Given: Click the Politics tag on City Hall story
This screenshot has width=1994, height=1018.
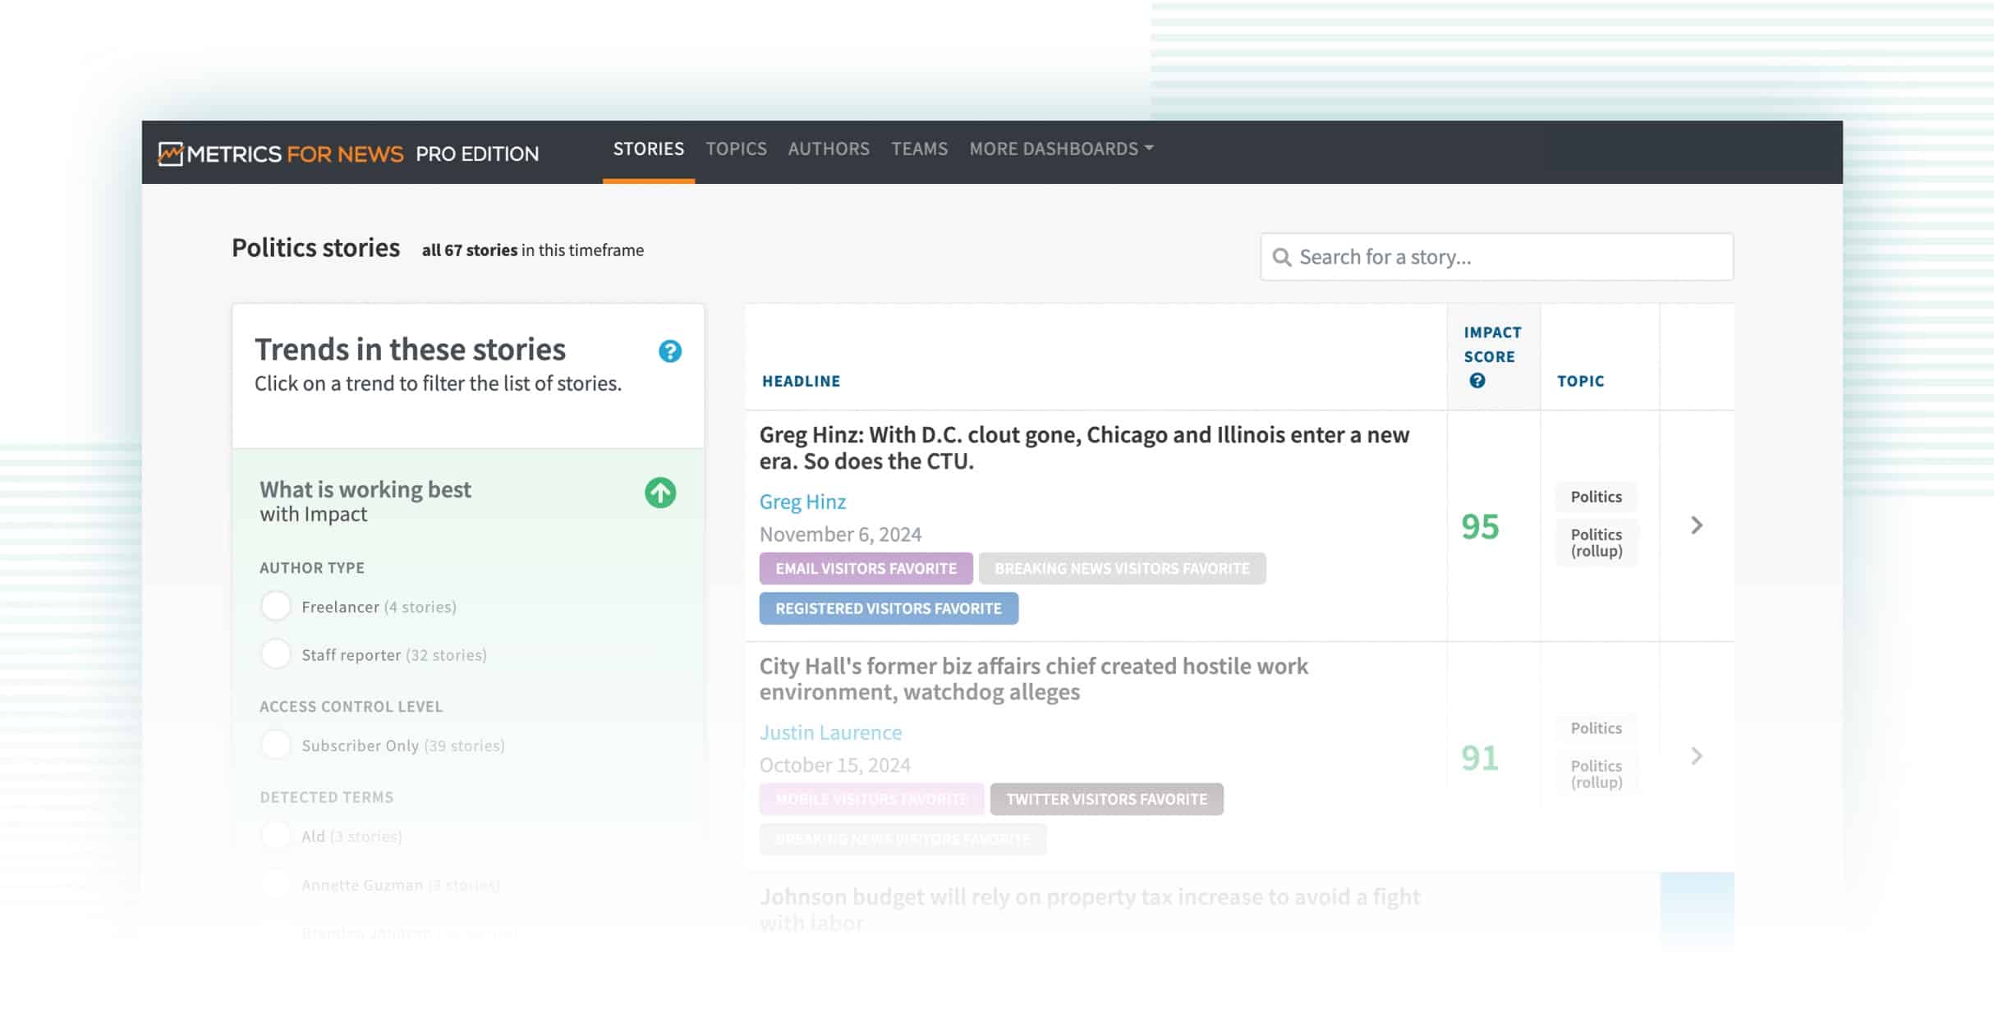Looking at the screenshot, I should 1597,728.
